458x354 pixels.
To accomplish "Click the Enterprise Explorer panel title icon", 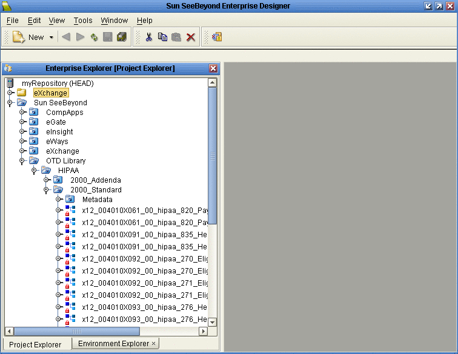I will (8, 68).
